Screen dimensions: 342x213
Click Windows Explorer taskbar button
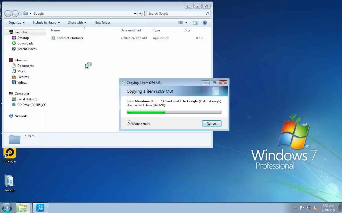[x=23, y=208]
